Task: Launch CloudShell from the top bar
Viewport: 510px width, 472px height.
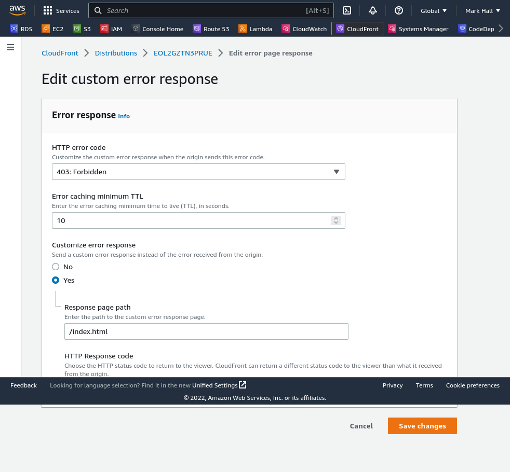Action: click(347, 10)
